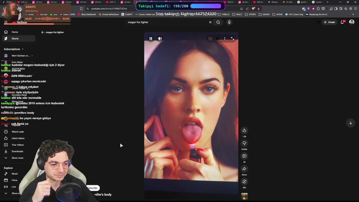The image size is (359, 202).
Task: Like the Short with 1.8k likes
Action: (x=244, y=130)
